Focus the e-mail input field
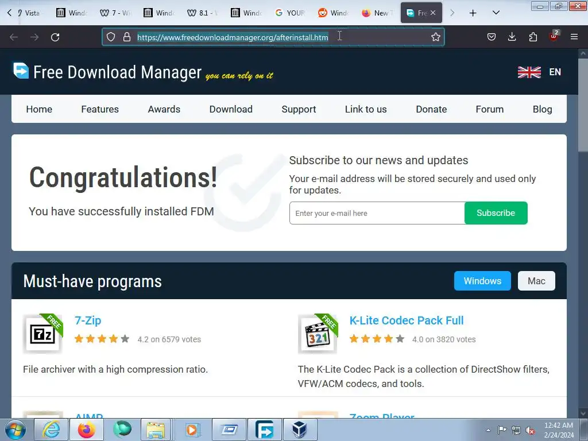 click(377, 213)
